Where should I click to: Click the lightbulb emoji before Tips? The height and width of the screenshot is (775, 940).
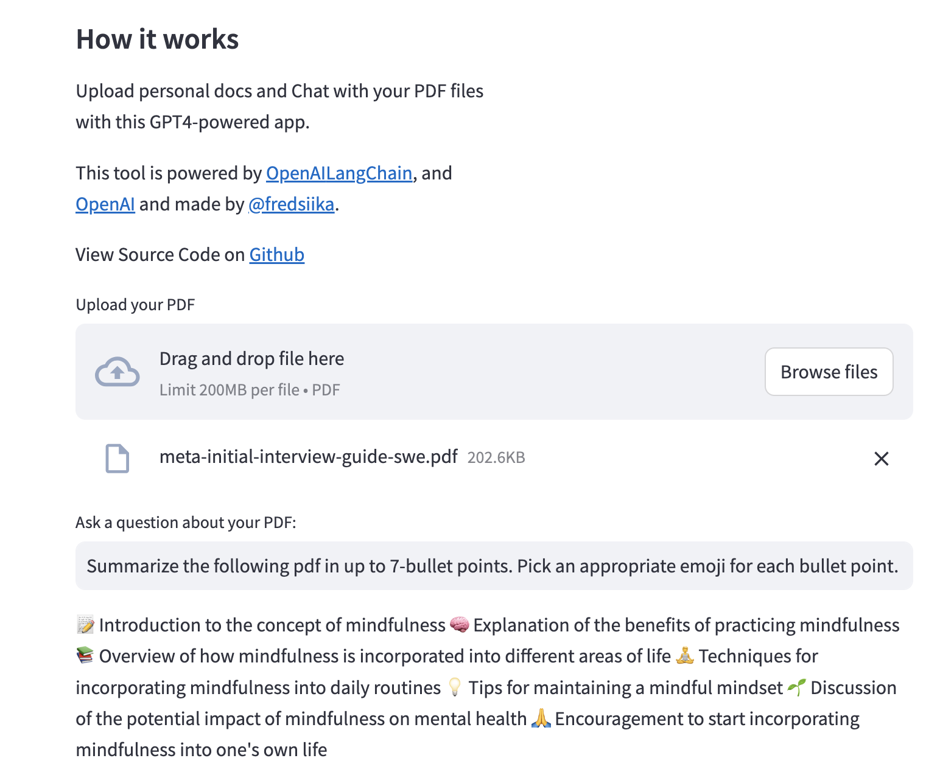455,687
